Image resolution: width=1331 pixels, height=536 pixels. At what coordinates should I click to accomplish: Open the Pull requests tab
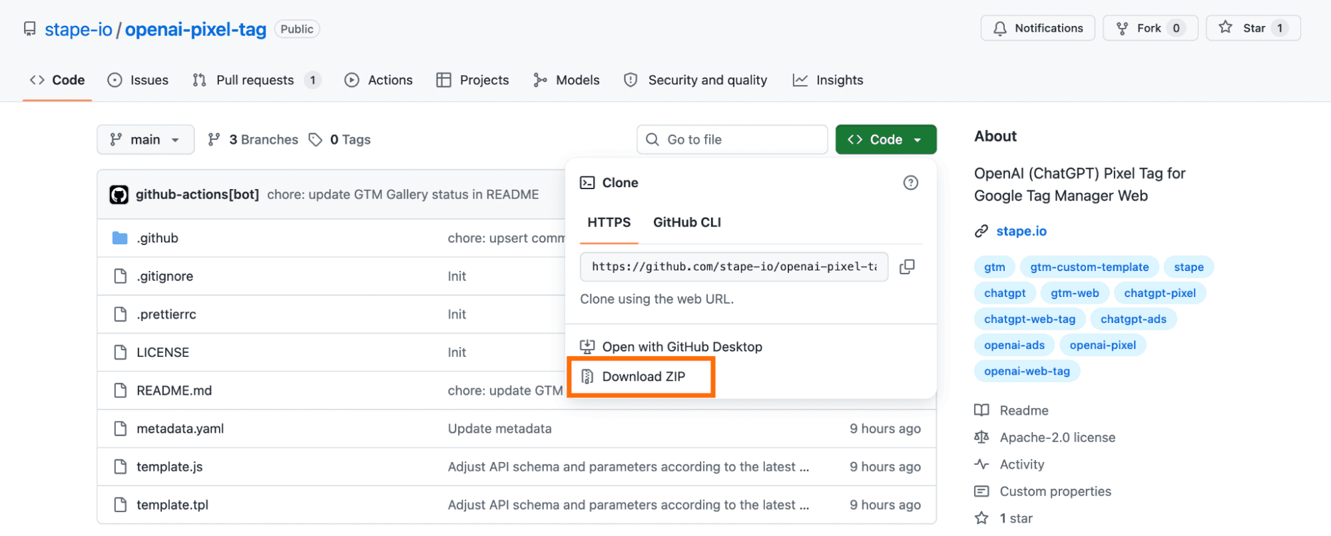[257, 80]
